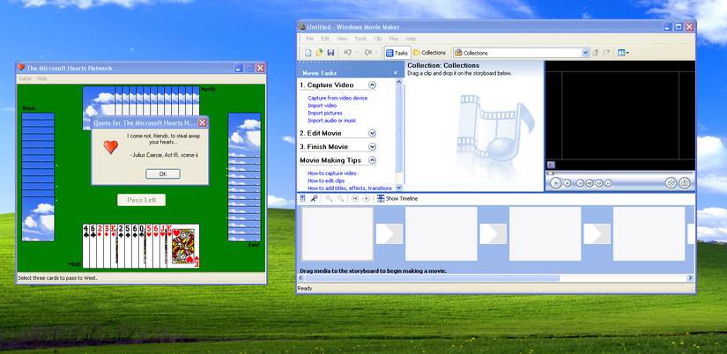Click the New Collection Folder icon

606,53
